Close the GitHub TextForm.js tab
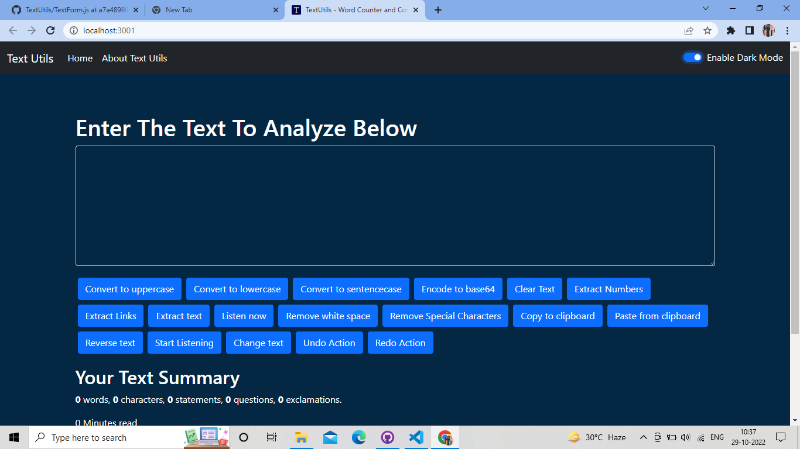This screenshot has height=449, width=800. [x=135, y=10]
